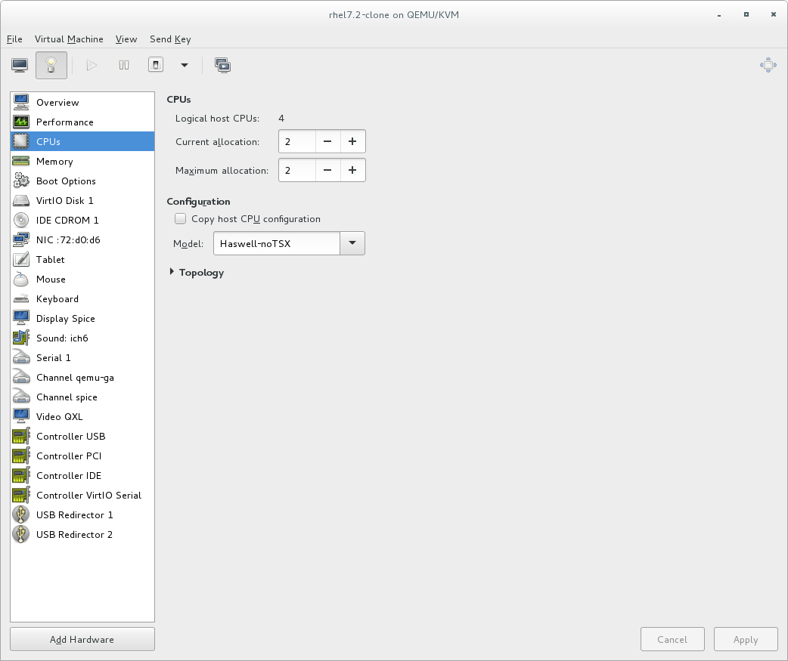Click the shut down power icon
Viewport: 788px width, 661px height.
[x=155, y=66]
